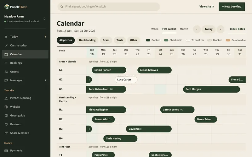Switch to Week view
The height and width of the screenshot is (157, 252).
click(155, 29)
